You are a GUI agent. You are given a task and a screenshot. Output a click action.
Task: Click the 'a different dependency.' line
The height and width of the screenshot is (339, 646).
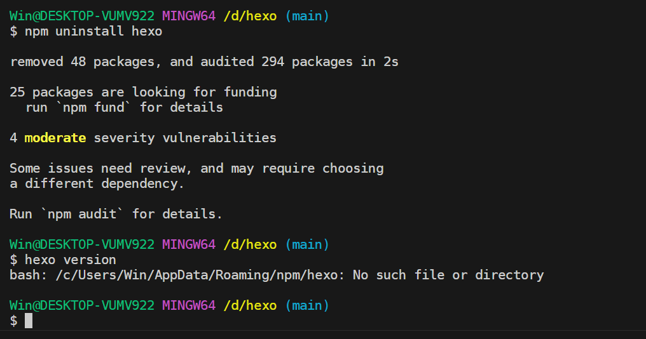pyautogui.click(x=97, y=183)
